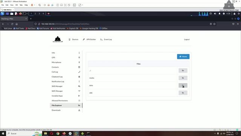The image size is (241, 136).
Task: Open Kali NetHunter bookmark
Action: click(58, 28)
